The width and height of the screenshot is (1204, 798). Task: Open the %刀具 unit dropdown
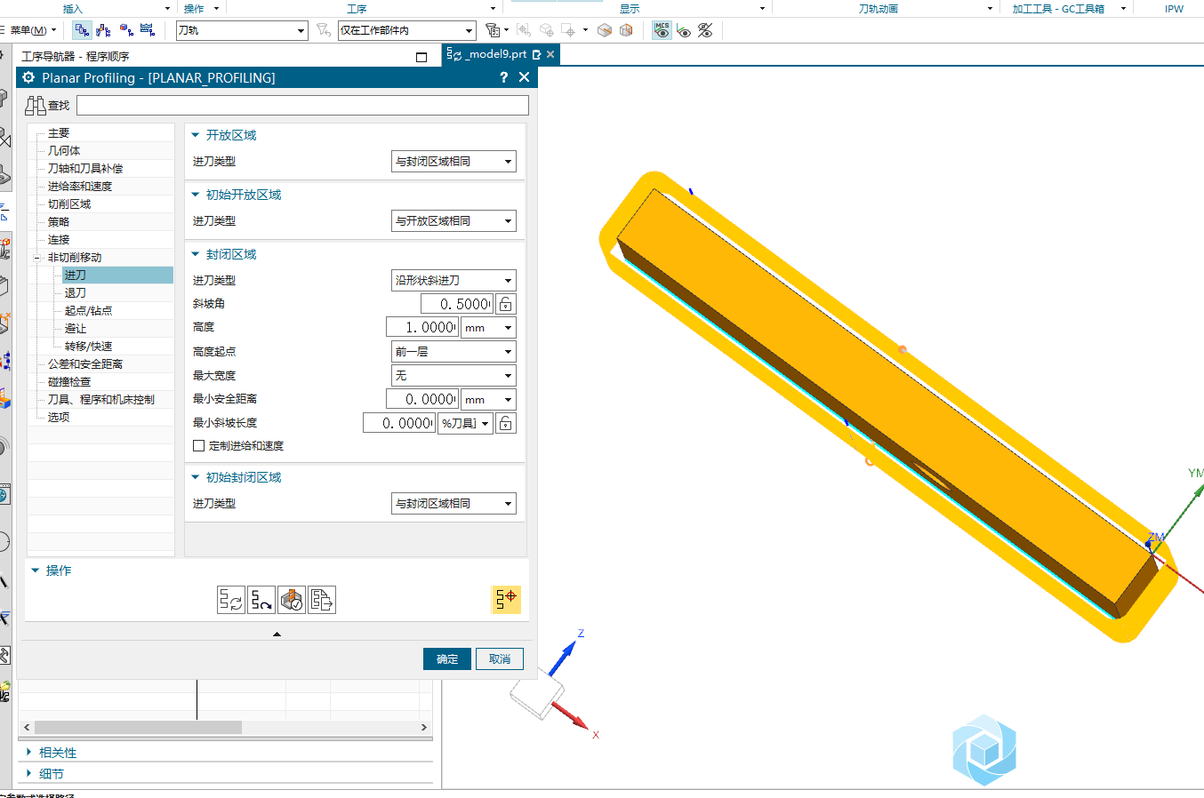coord(465,424)
